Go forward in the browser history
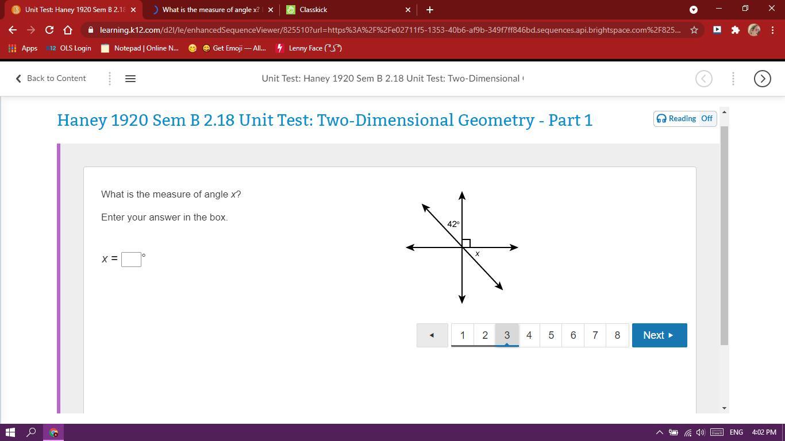The width and height of the screenshot is (785, 441). (x=31, y=30)
